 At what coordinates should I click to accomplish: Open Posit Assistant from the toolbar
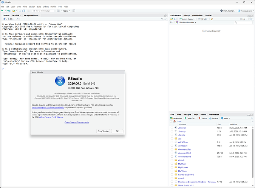[227, 11]
